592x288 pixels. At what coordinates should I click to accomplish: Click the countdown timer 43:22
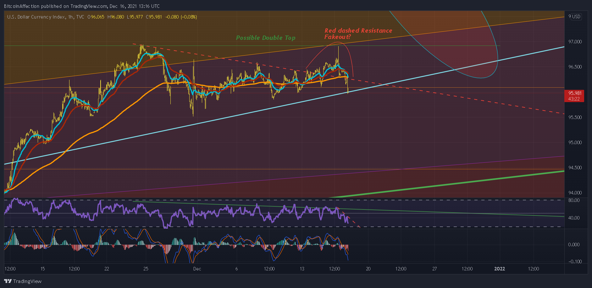[574, 99]
